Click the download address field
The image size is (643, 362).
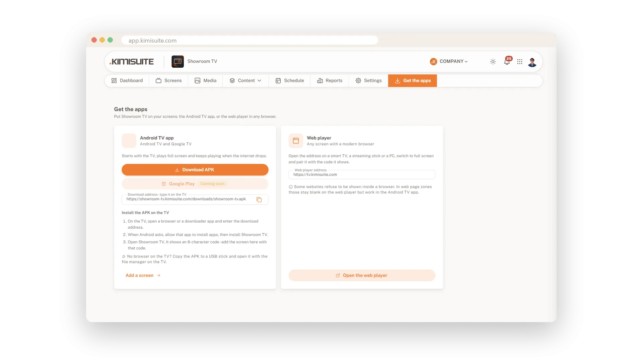click(x=195, y=199)
